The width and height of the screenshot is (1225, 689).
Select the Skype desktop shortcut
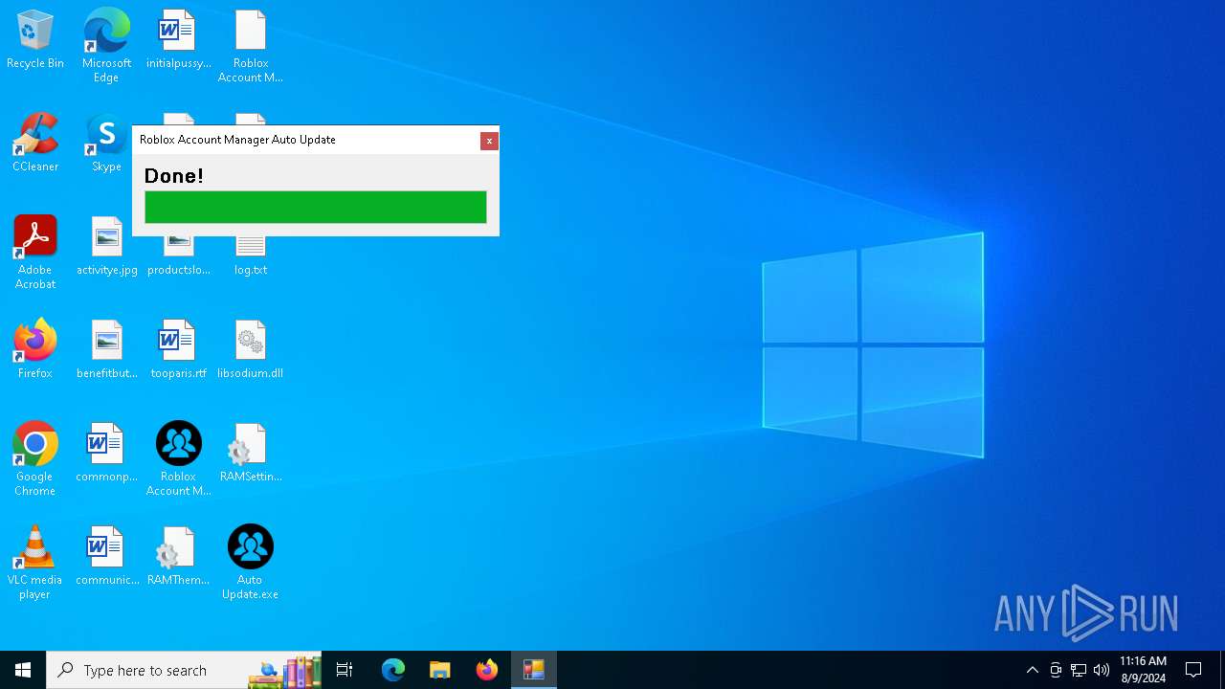tap(106, 144)
